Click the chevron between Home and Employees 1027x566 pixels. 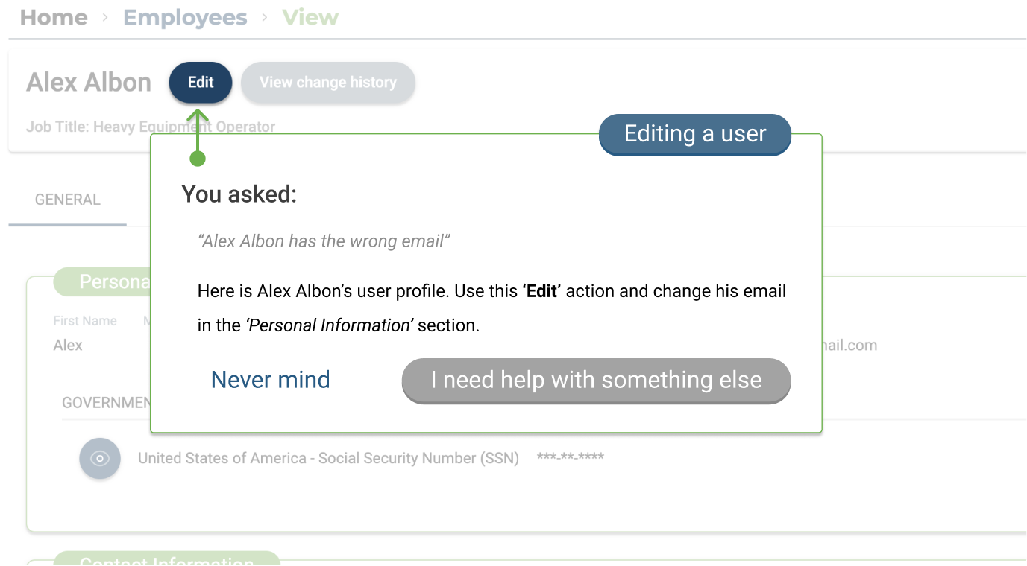(105, 18)
